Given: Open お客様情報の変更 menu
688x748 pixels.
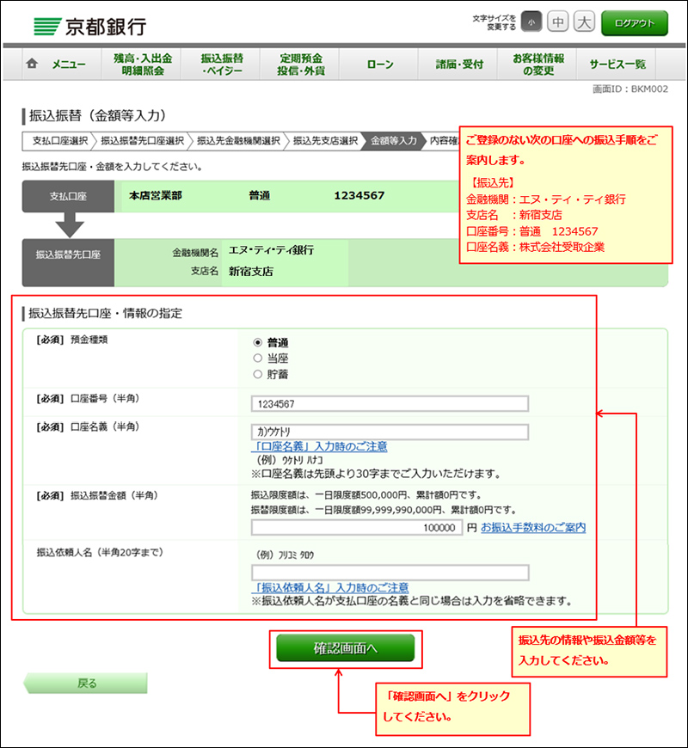Looking at the screenshot, I should click(x=538, y=64).
